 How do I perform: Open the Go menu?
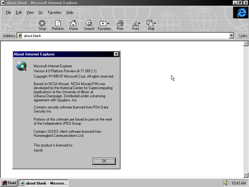click(x=41, y=12)
